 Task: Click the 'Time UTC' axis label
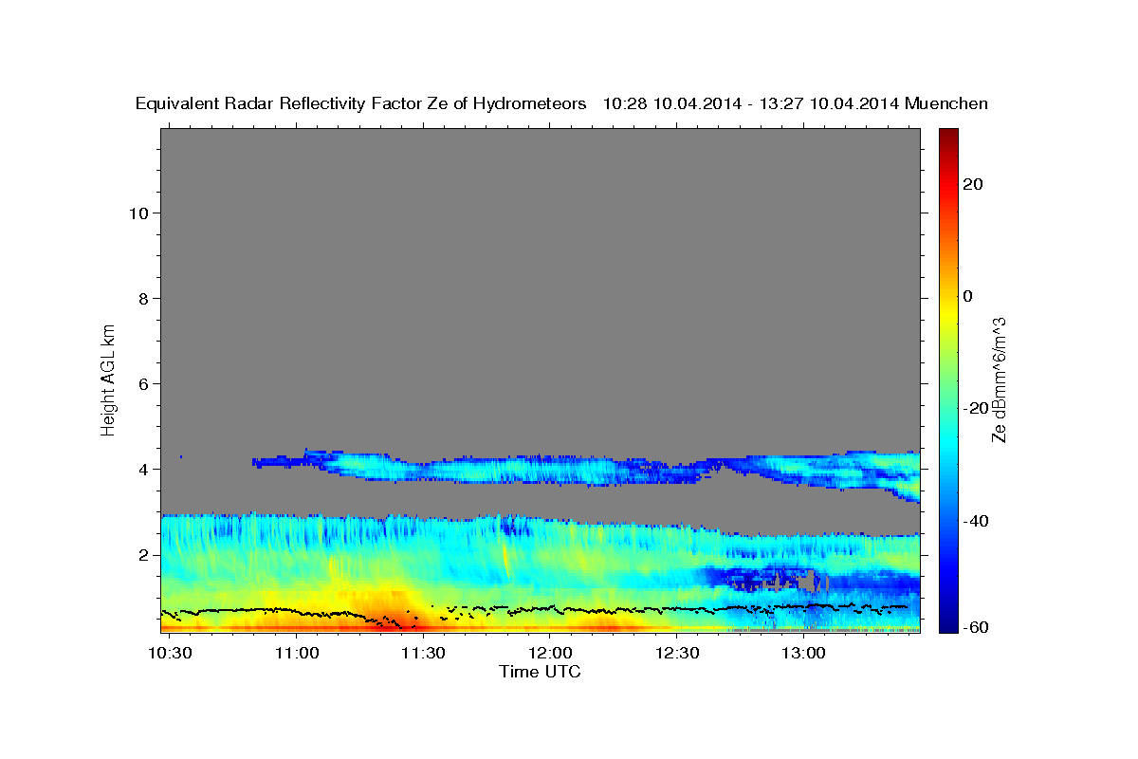[x=541, y=673]
